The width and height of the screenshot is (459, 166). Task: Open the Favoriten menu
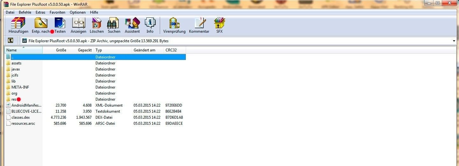pos(58,12)
